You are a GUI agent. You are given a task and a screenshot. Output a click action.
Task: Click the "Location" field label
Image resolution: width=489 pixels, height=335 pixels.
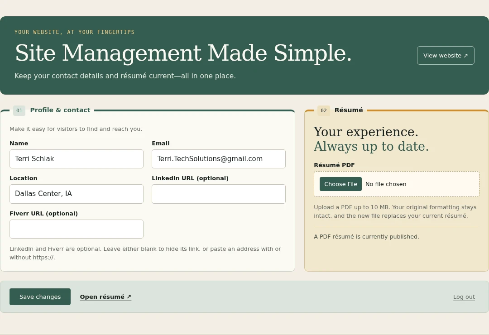point(24,178)
